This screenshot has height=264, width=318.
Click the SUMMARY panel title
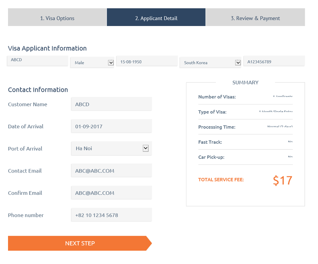click(x=245, y=83)
